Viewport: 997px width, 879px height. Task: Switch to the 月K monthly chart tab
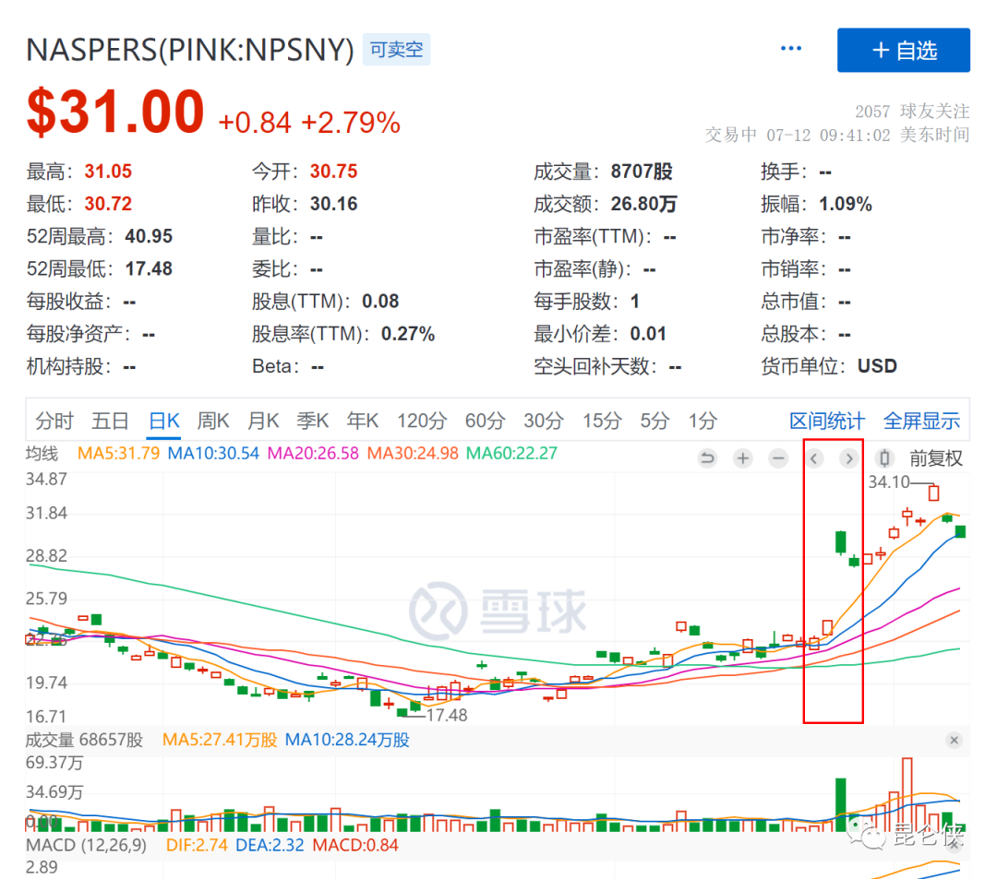[x=263, y=422]
